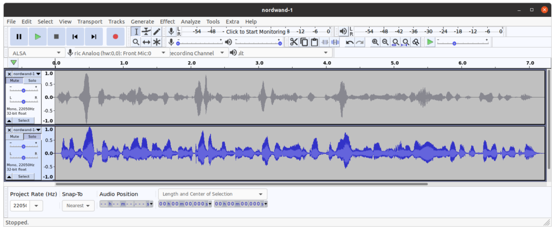Image resolution: width=555 pixels, height=230 pixels.
Task: Click the playback volume slider
Action: point(257,43)
